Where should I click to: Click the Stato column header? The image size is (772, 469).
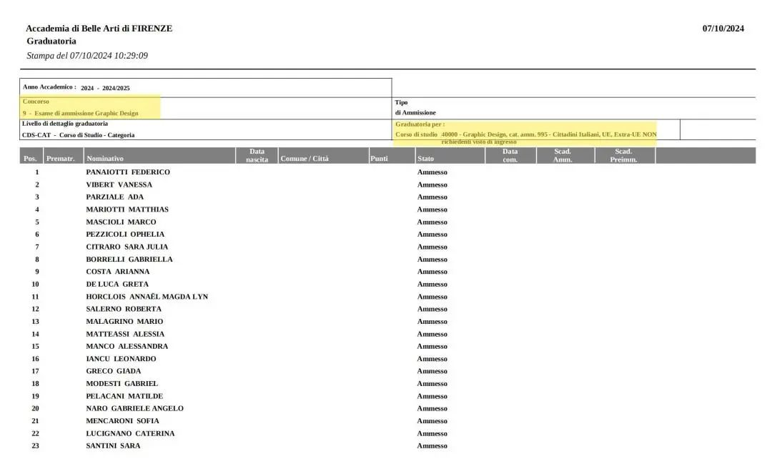point(425,159)
